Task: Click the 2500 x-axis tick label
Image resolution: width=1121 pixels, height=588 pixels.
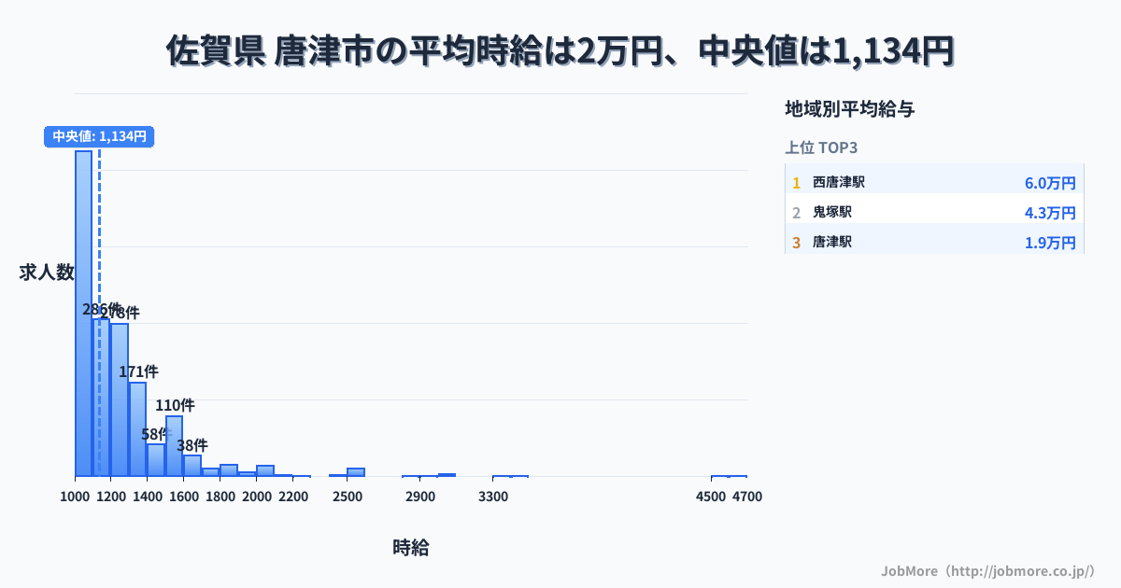Action: (x=348, y=497)
